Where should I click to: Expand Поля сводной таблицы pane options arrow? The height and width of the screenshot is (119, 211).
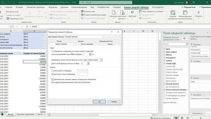208,33
